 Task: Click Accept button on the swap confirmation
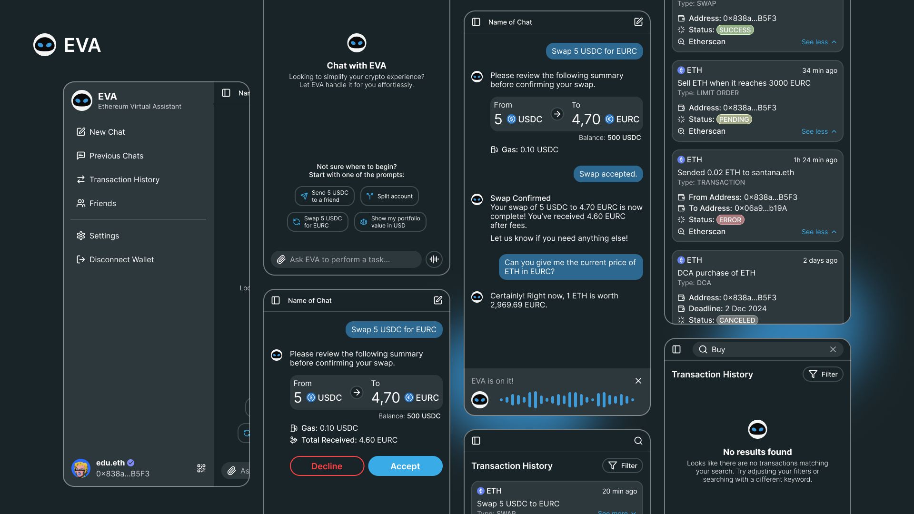pyautogui.click(x=405, y=465)
